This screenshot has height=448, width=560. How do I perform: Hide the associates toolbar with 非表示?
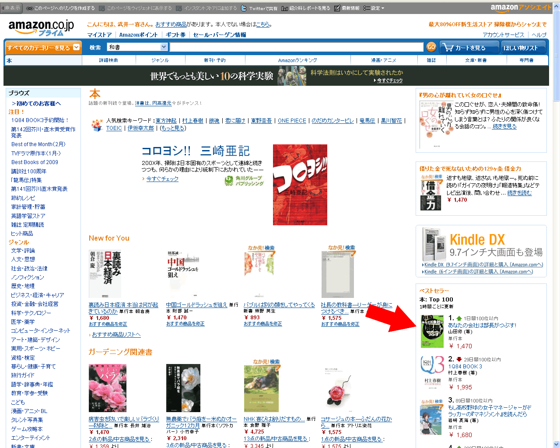coord(10,8)
